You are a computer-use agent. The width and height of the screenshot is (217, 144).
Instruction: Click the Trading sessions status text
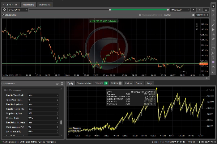point(29,142)
